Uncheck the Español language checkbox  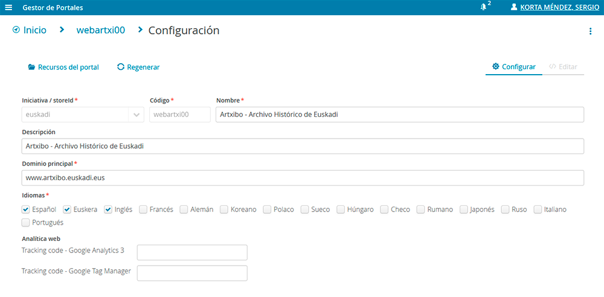tap(26, 210)
